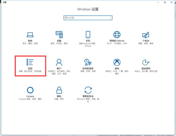
Task: Open 时间和语言 (Time & Language) icon
Action: (88, 62)
